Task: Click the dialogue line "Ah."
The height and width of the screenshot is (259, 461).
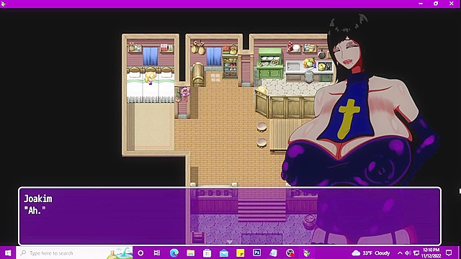Action: click(x=35, y=210)
